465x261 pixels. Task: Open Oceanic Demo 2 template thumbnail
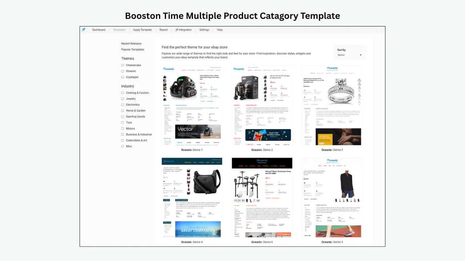point(262,105)
